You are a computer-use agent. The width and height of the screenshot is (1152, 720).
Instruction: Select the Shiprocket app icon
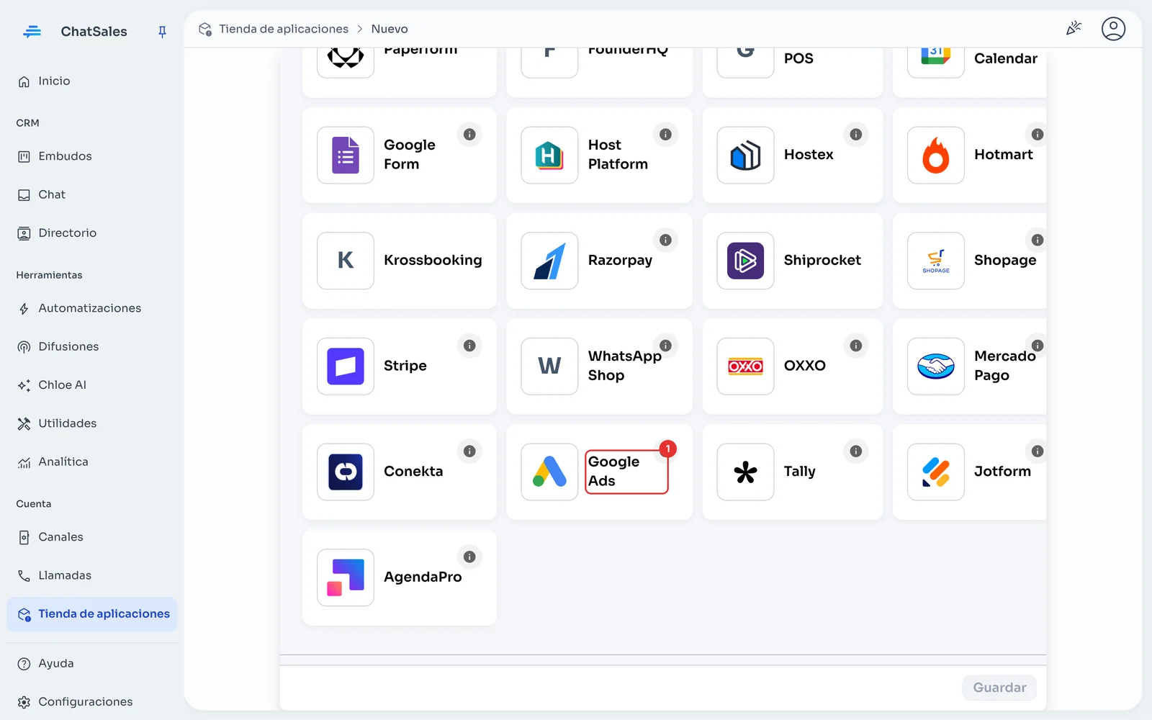(x=745, y=261)
